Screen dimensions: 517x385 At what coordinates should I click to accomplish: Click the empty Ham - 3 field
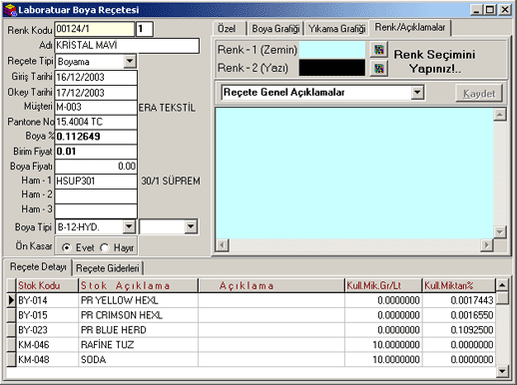pos(96,210)
